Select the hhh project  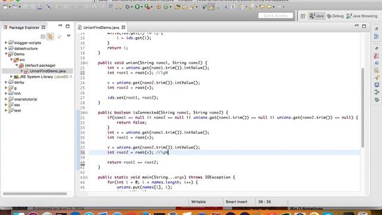pyautogui.click(x=17, y=94)
